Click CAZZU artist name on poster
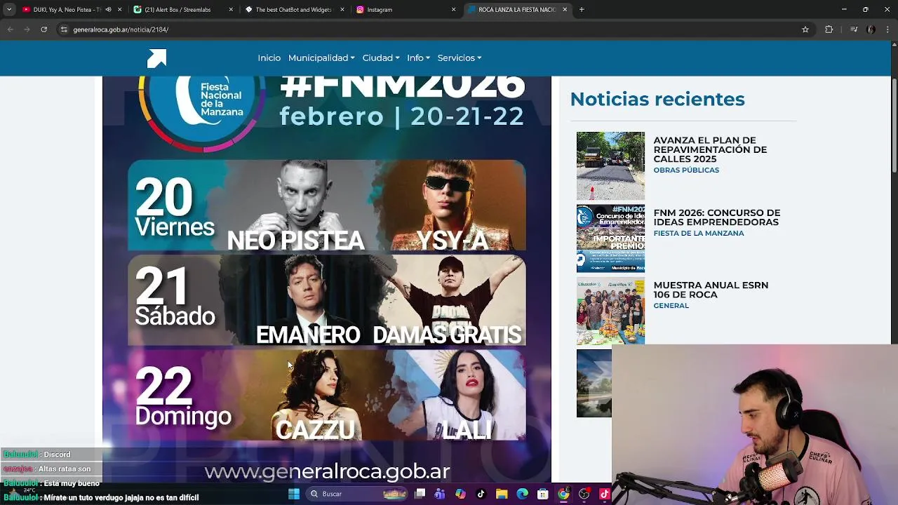The height and width of the screenshot is (505, 898). 316,430
